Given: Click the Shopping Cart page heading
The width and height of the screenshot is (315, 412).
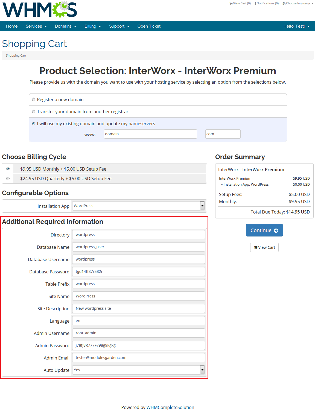Looking at the screenshot, I should [x=34, y=44].
